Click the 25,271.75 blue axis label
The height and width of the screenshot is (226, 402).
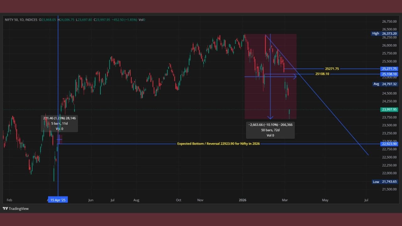click(389, 69)
